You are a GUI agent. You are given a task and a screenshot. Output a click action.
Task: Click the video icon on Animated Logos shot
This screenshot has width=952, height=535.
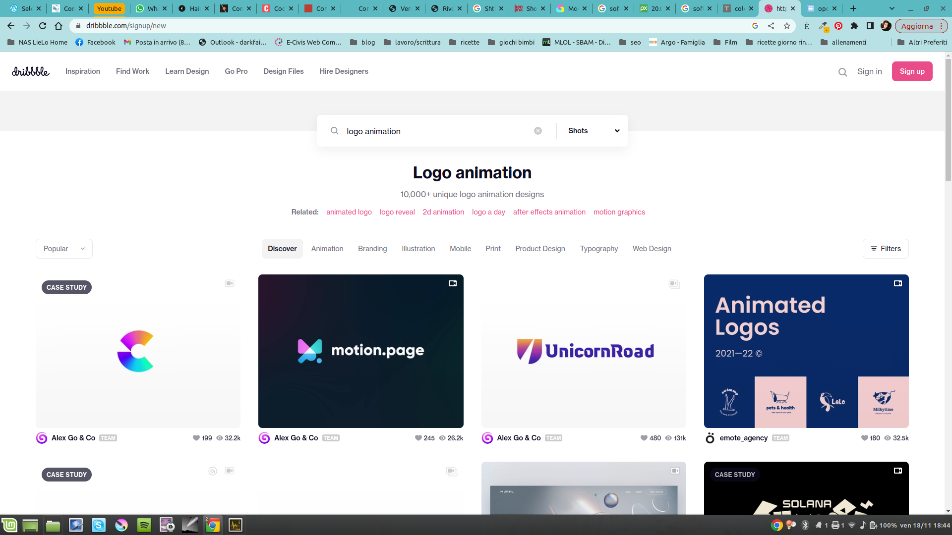[898, 283]
